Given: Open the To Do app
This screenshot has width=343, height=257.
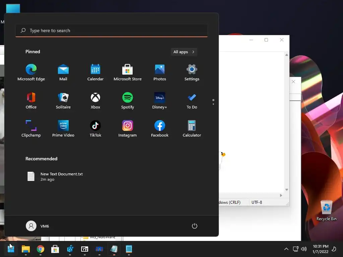Looking at the screenshot, I should point(192,100).
